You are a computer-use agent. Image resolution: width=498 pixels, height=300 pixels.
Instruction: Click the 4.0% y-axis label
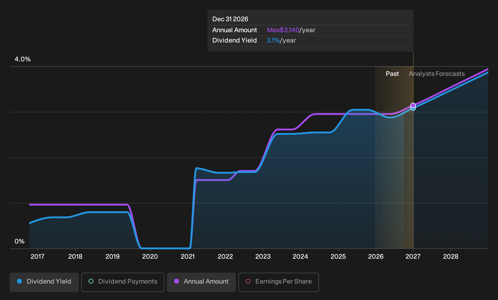[x=23, y=59]
